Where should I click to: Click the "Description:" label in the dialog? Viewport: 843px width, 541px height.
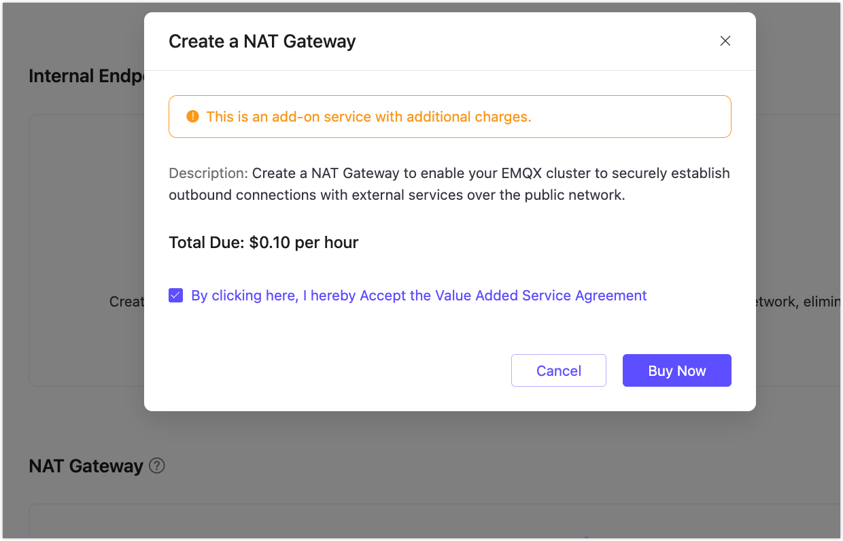tap(208, 173)
